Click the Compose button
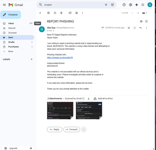The width and height of the screenshot is (156, 150). pos(11,15)
